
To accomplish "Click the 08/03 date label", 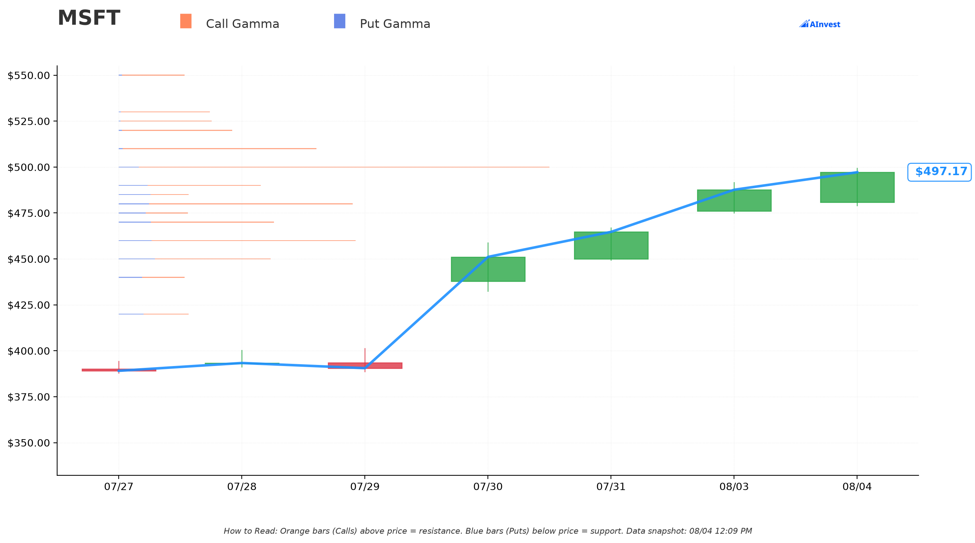I will pyautogui.click(x=734, y=487).
